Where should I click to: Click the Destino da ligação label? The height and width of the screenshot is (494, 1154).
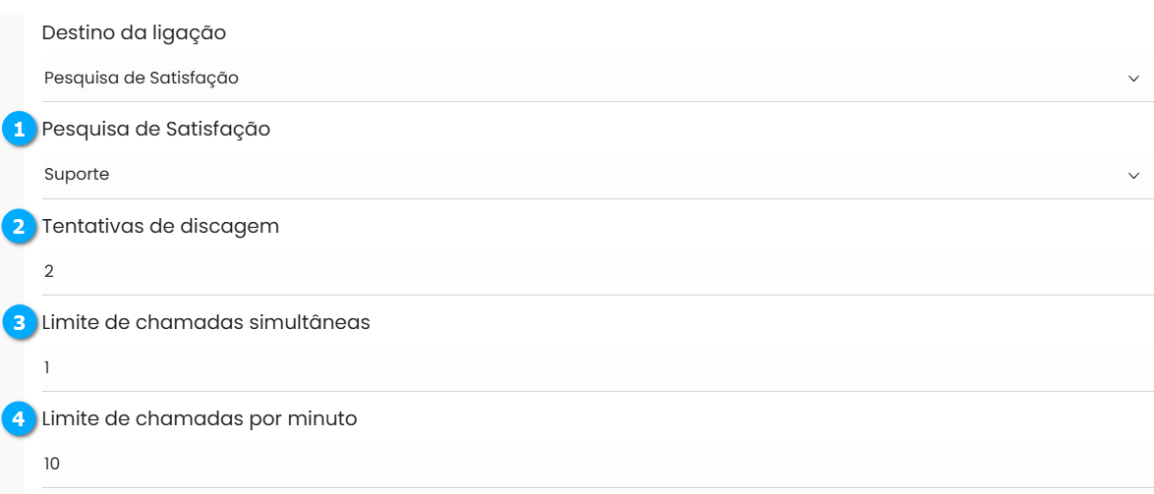[x=134, y=33]
